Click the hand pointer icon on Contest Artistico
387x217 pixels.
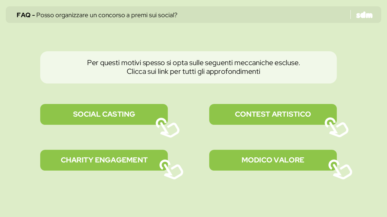337,127
